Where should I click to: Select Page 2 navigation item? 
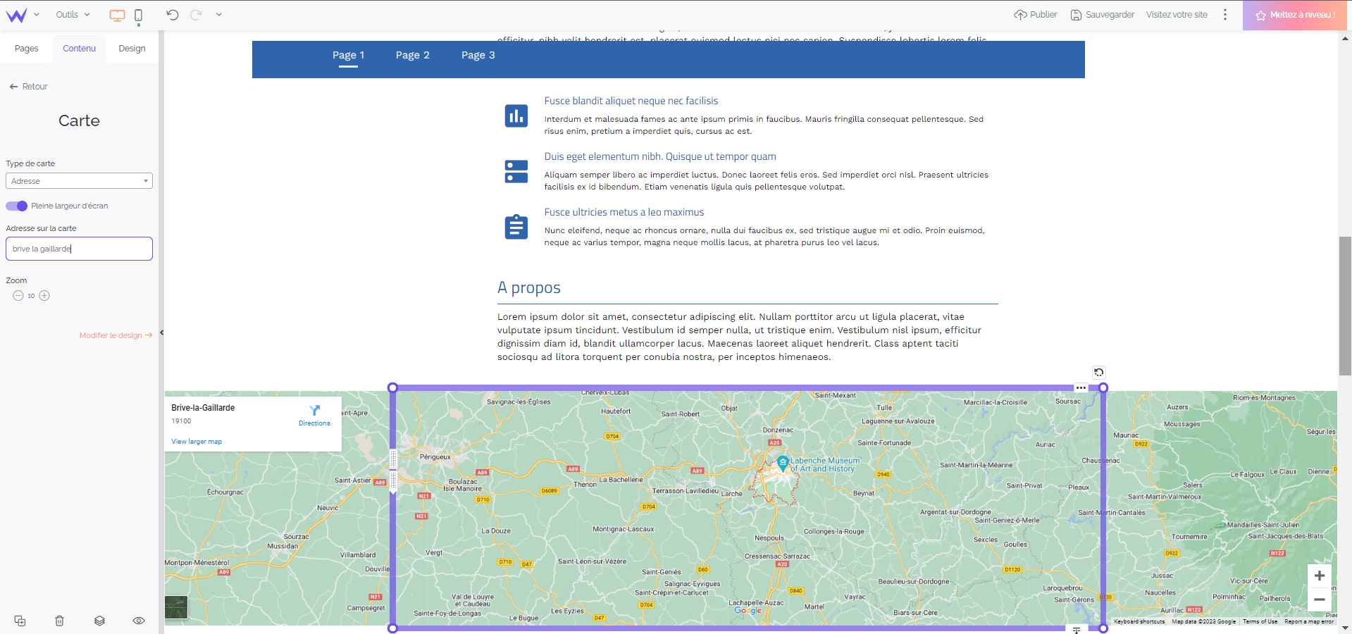coord(412,55)
